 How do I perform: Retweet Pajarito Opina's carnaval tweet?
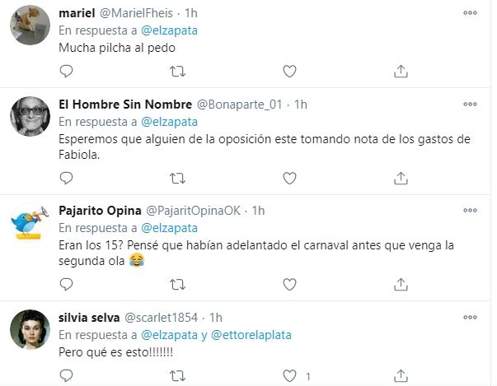(178, 284)
